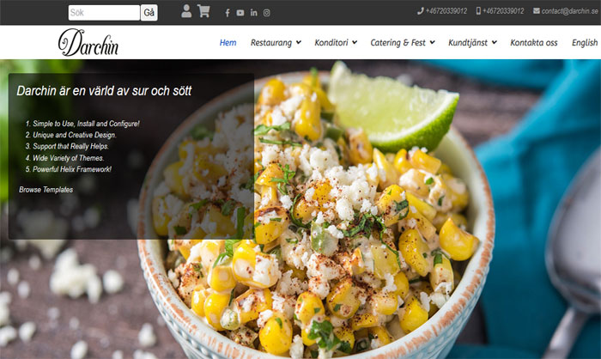Open the YouTube channel icon
601x359 pixels.
coord(240,13)
